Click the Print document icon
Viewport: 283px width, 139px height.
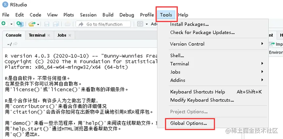67,24
